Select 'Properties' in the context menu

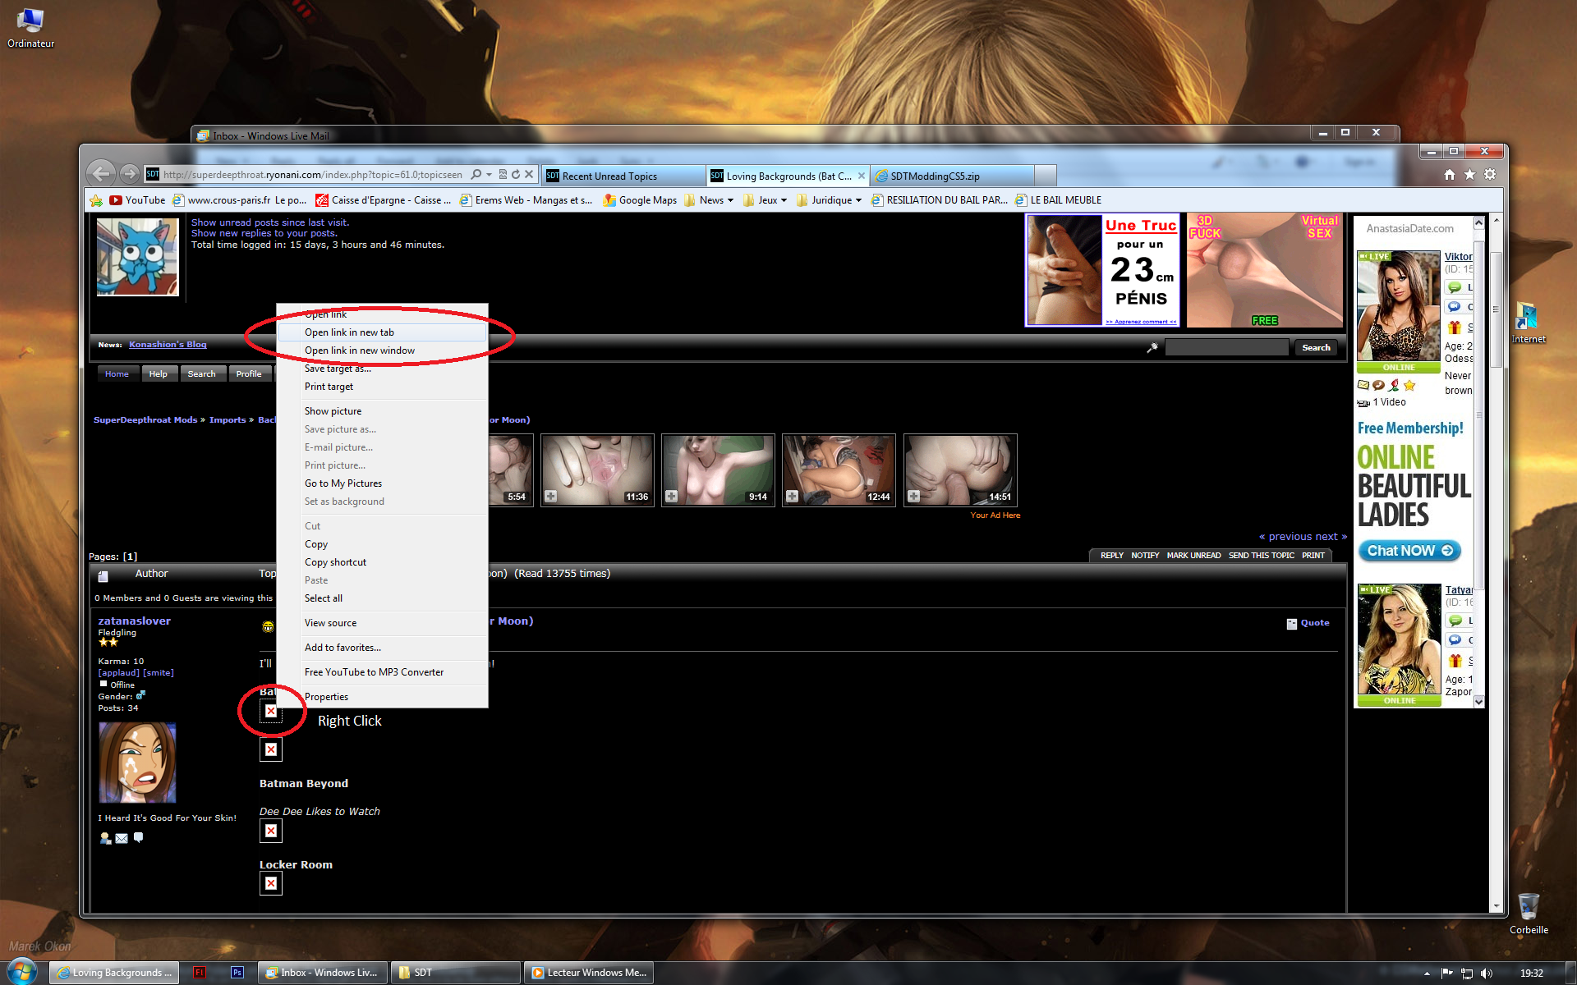[x=326, y=697]
